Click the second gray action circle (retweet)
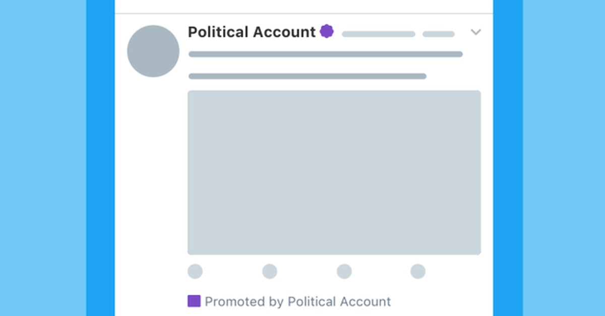Image resolution: width=605 pixels, height=316 pixels. click(x=270, y=272)
